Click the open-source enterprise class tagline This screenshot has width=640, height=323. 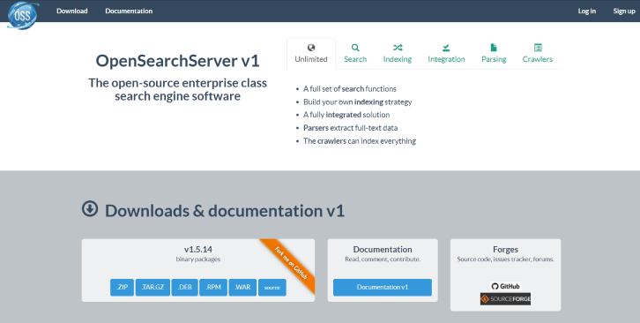(x=177, y=89)
